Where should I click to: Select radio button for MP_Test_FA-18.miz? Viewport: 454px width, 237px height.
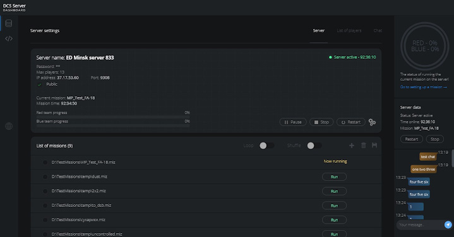[x=45, y=163]
